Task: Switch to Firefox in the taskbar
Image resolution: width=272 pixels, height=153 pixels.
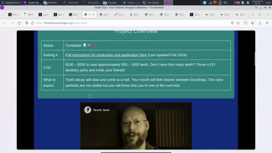Action: pyautogui.click(x=50, y=3)
